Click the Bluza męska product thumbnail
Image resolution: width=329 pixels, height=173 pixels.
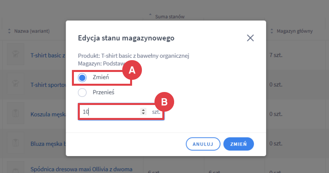pos(15,144)
